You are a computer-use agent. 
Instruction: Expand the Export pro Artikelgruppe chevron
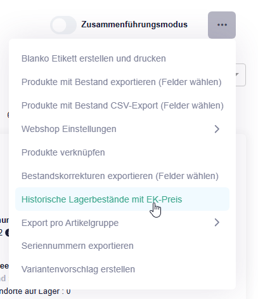[x=217, y=223]
